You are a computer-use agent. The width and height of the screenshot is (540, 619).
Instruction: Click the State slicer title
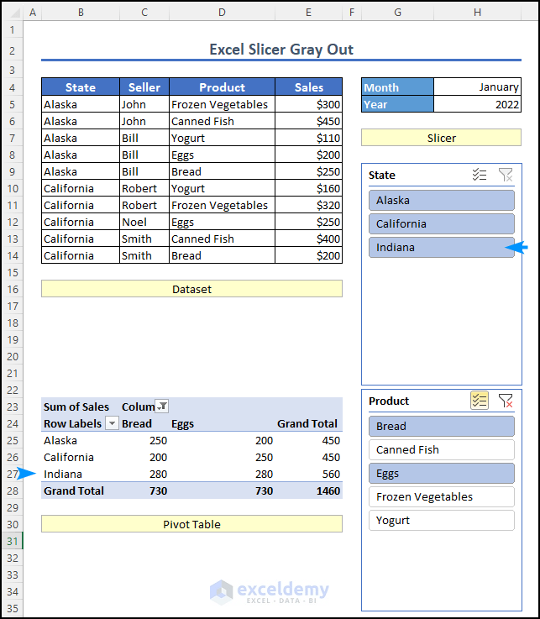click(x=382, y=175)
